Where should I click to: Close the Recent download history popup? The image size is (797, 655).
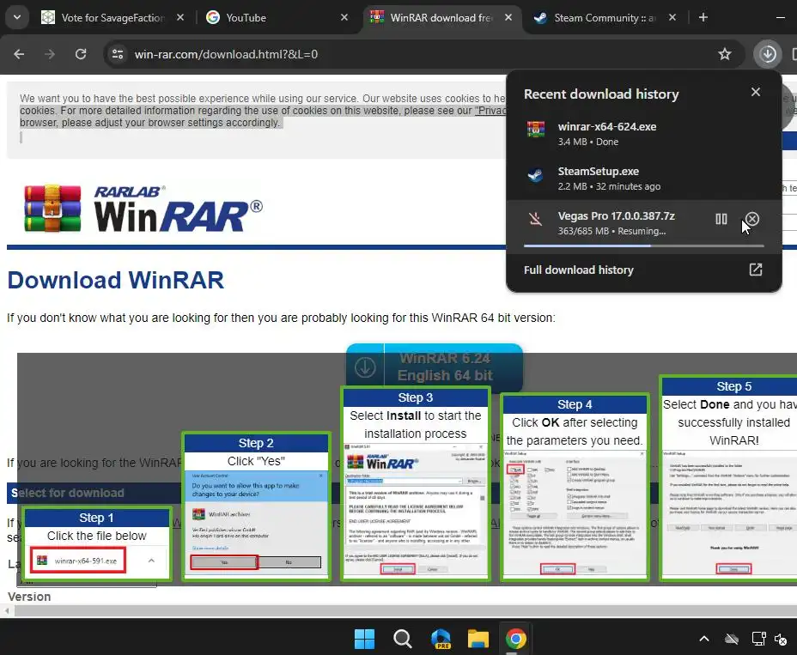(756, 92)
